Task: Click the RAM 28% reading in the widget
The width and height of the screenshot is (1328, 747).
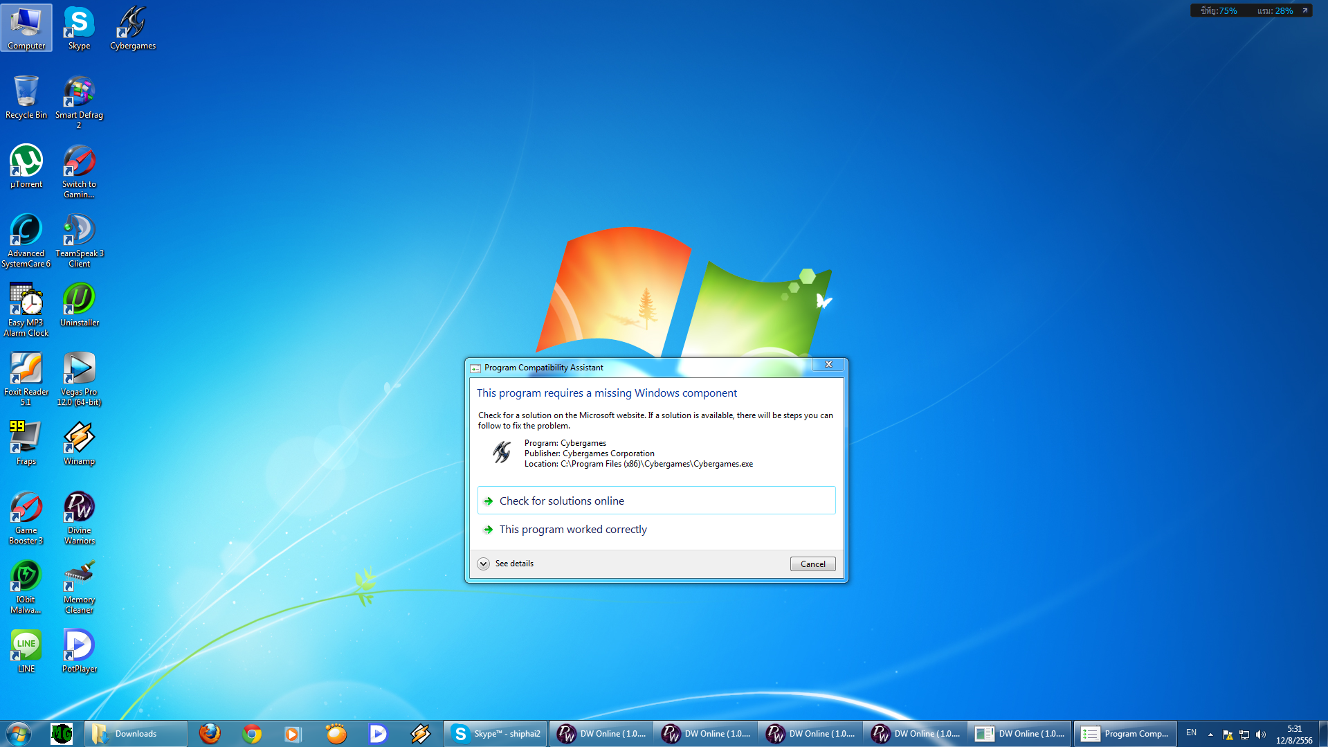Action: (x=1275, y=10)
